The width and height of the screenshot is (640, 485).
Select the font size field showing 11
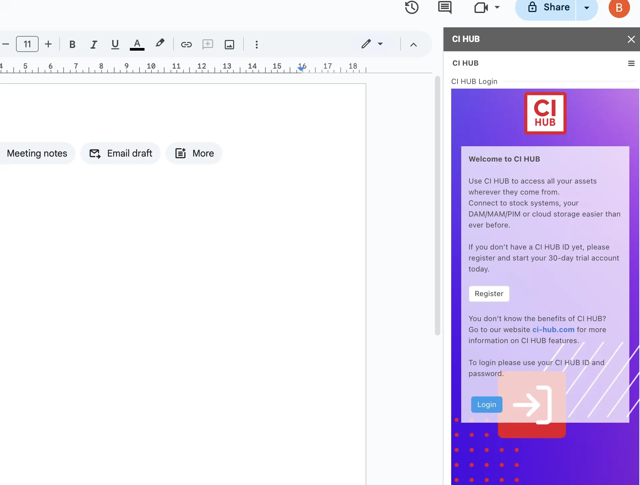click(27, 44)
